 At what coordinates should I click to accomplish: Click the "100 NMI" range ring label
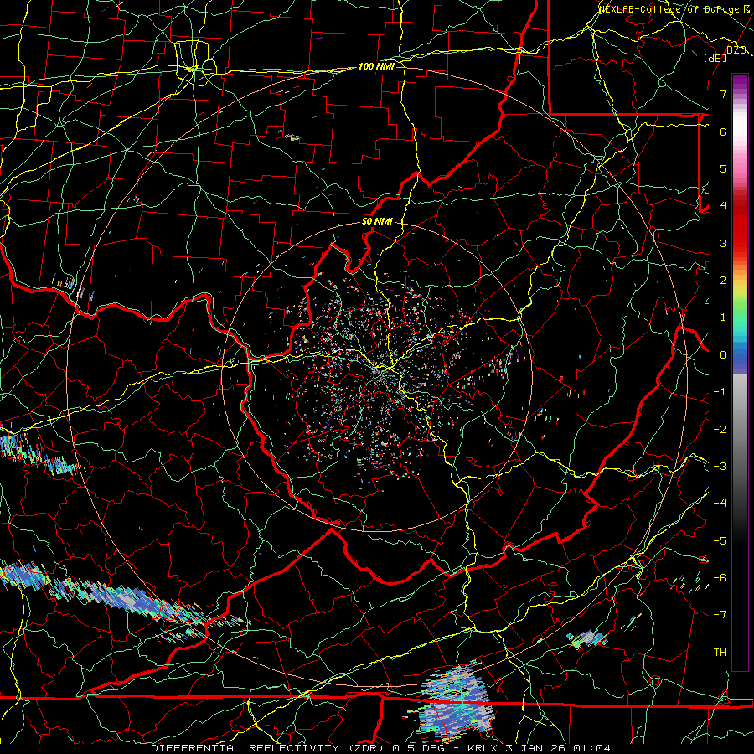point(376,66)
